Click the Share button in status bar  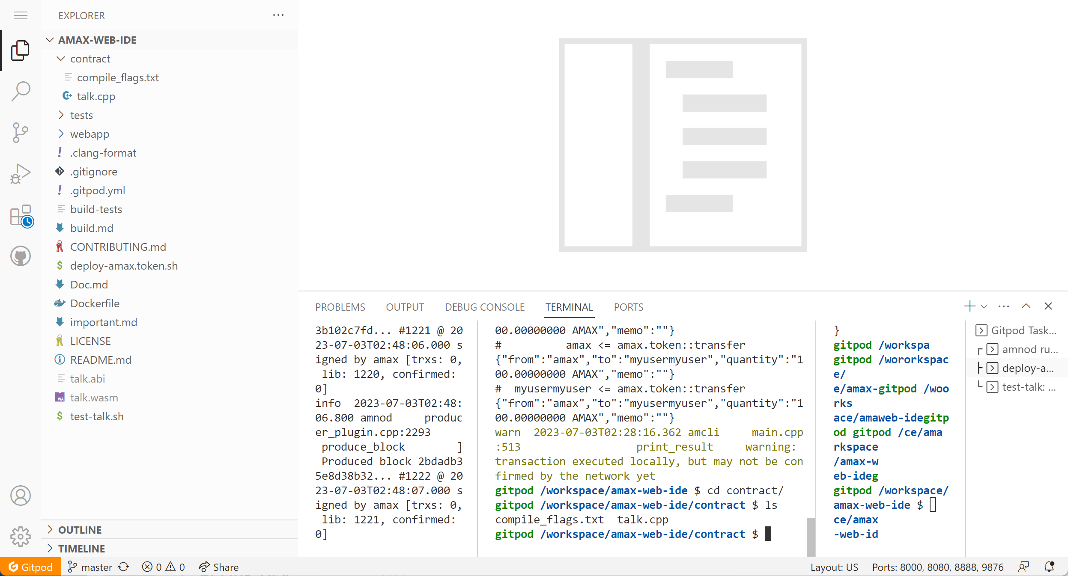219,567
